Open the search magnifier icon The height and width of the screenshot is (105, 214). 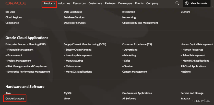177,3
